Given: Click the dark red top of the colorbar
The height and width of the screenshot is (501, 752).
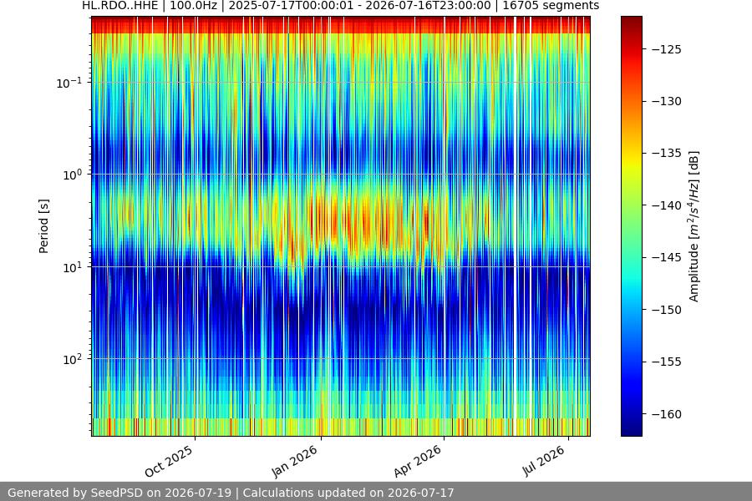Looking at the screenshot, I should (631, 23).
